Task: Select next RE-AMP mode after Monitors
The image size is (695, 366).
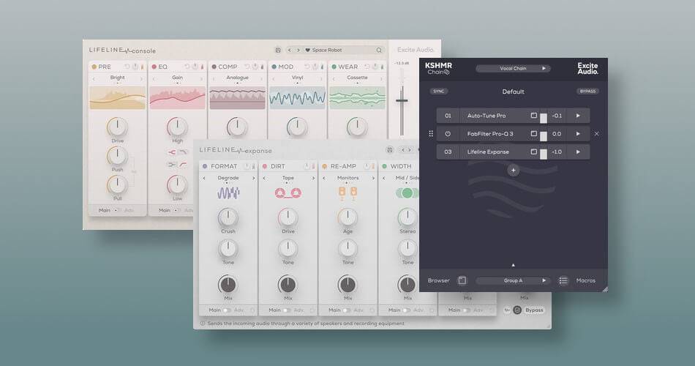Action: [x=373, y=179]
